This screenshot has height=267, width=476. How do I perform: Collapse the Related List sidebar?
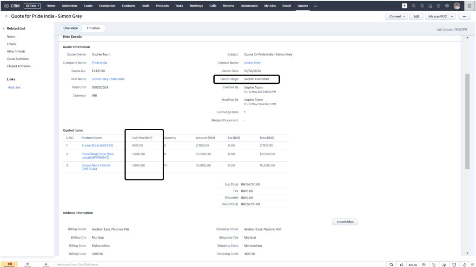point(3,28)
